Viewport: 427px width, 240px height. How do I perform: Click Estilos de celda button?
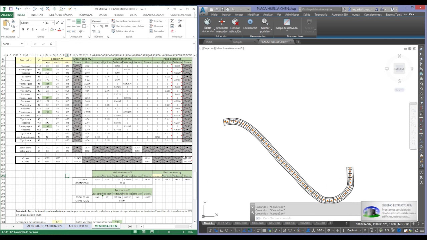click(x=124, y=31)
